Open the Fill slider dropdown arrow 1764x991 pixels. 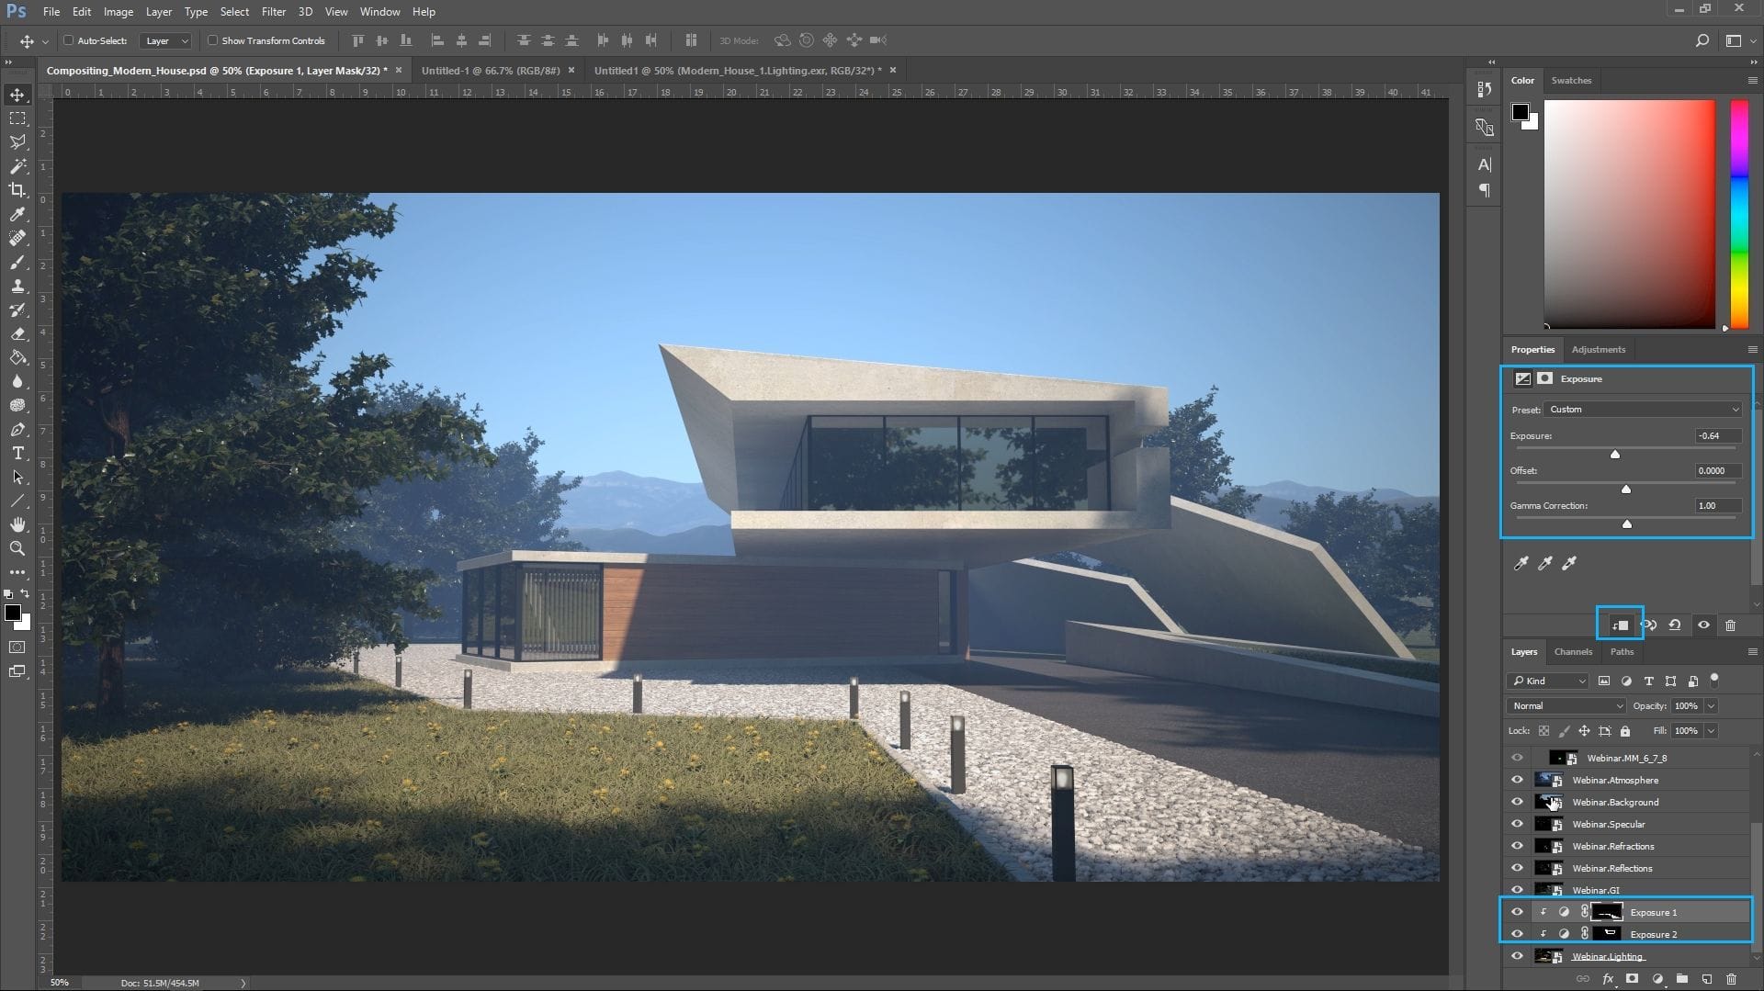coord(1711,730)
